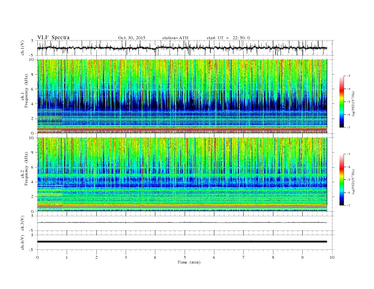Click the time axis tick label "4"
Viewport: 374px width, 289px height.
(155, 257)
